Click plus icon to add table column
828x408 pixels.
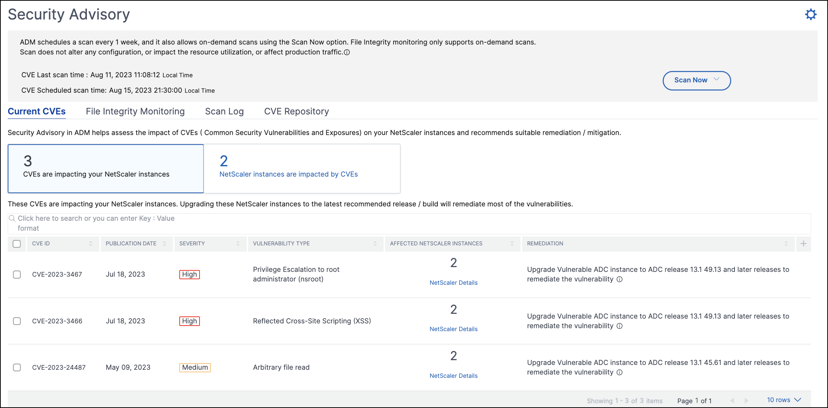pos(804,244)
